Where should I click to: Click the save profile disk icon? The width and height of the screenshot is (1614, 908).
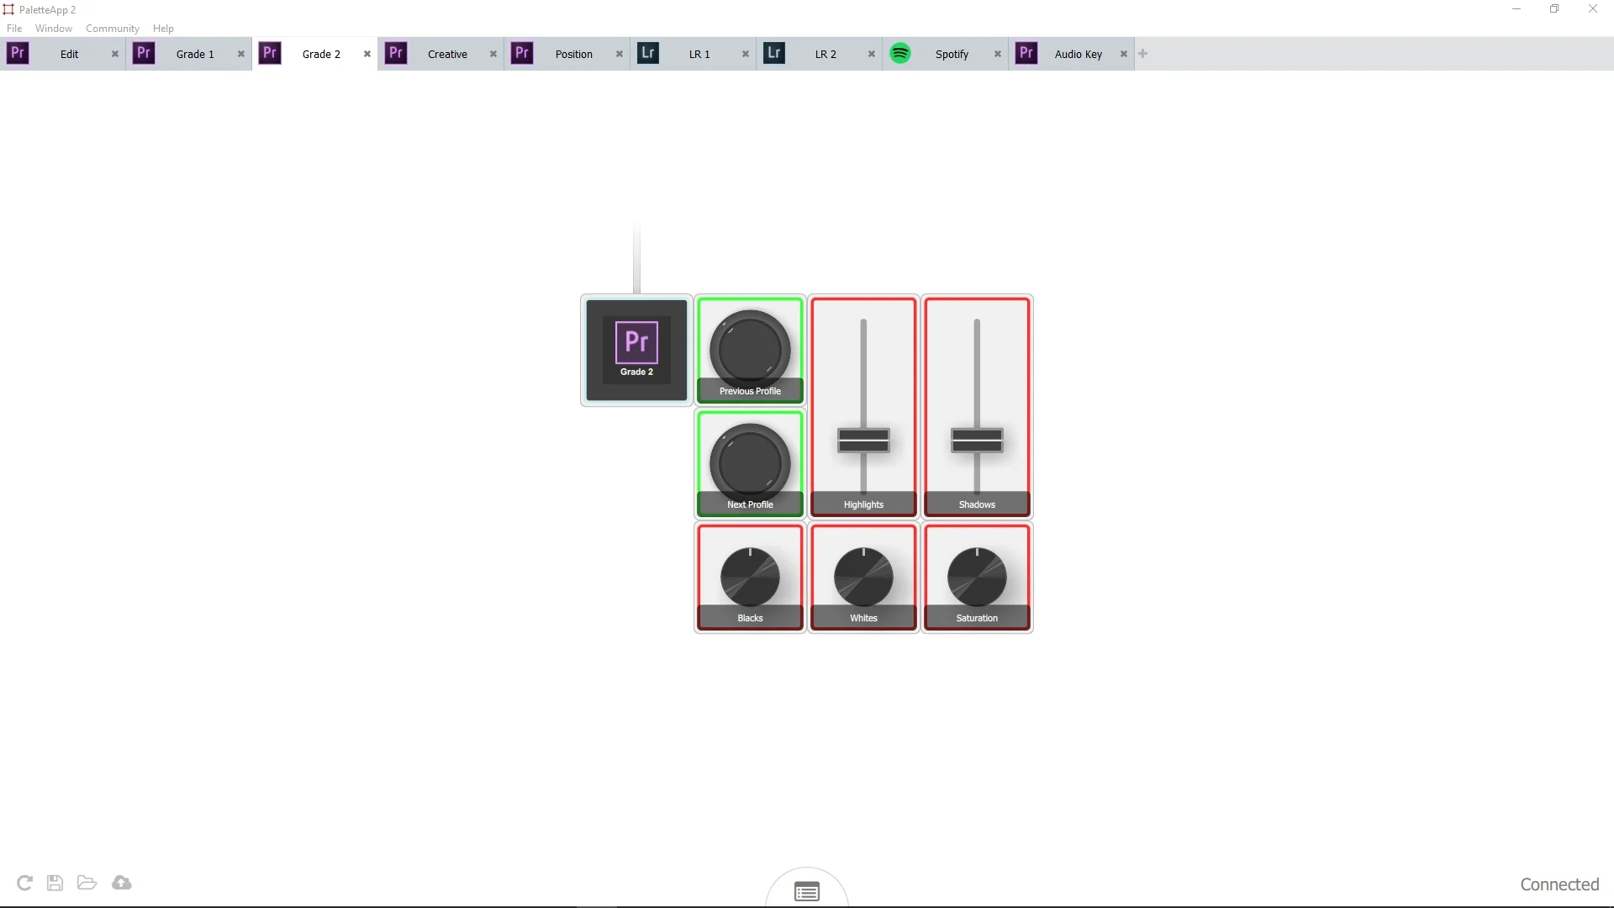(55, 883)
